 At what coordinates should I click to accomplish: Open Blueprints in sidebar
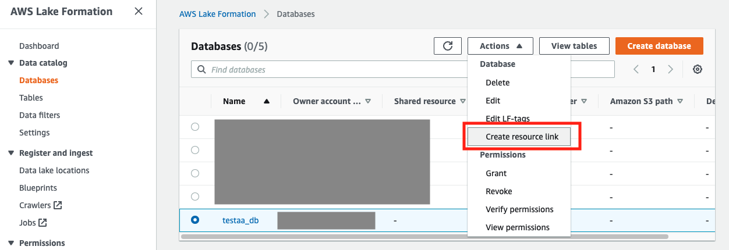(38, 188)
